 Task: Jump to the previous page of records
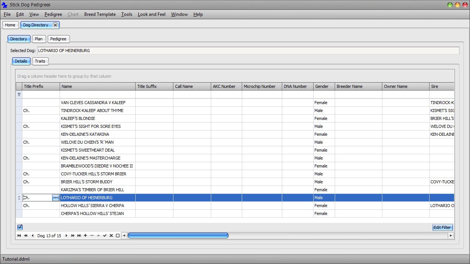(26, 236)
